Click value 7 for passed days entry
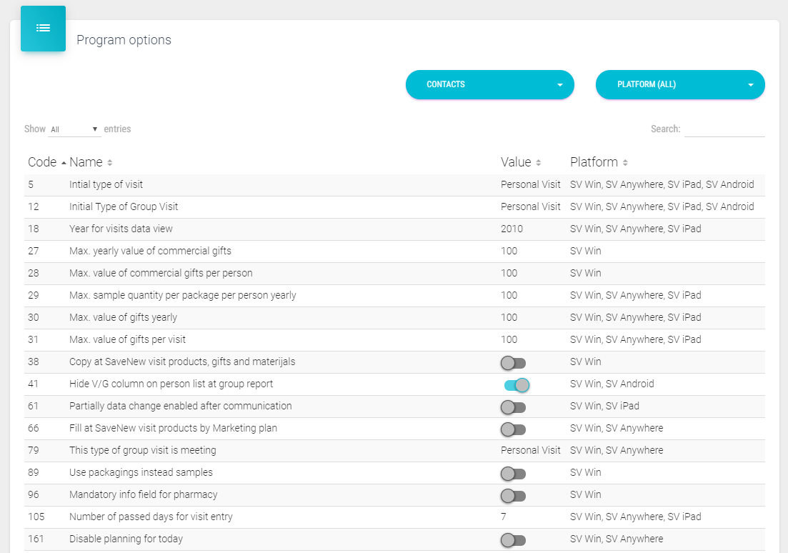Image resolution: width=788 pixels, height=553 pixels. point(504,517)
